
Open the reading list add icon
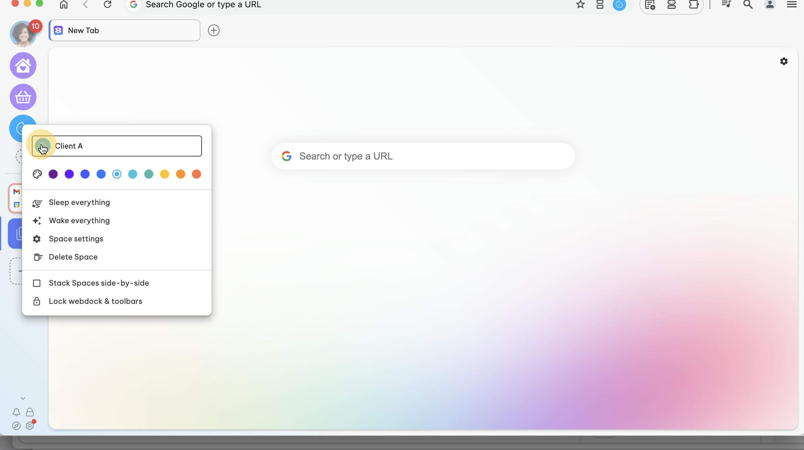click(x=650, y=5)
